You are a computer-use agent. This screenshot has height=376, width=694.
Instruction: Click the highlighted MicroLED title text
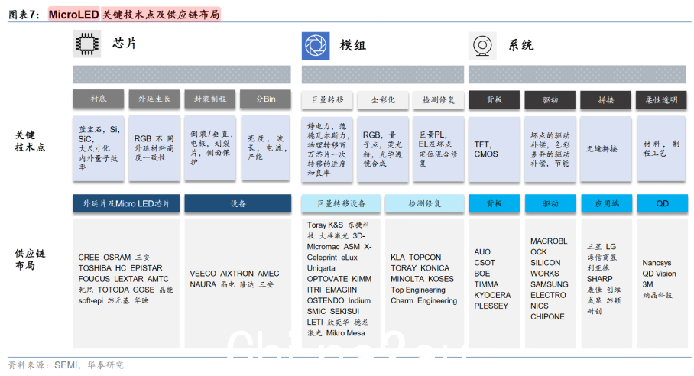coord(73,15)
